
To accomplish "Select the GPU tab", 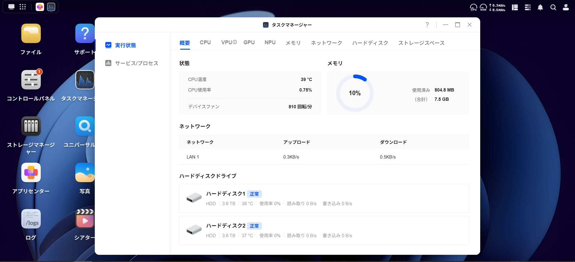I will pos(249,42).
